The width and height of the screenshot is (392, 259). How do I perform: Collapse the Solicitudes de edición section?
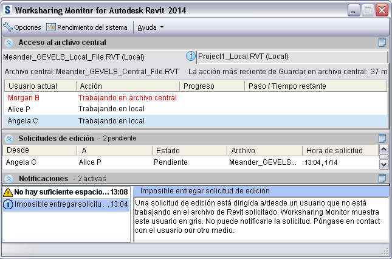9,139
